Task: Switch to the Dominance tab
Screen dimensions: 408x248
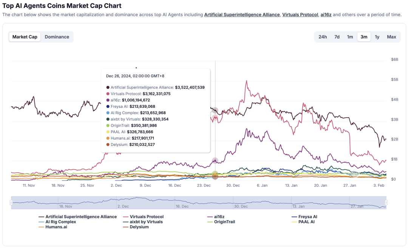Action: click(x=57, y=37)
